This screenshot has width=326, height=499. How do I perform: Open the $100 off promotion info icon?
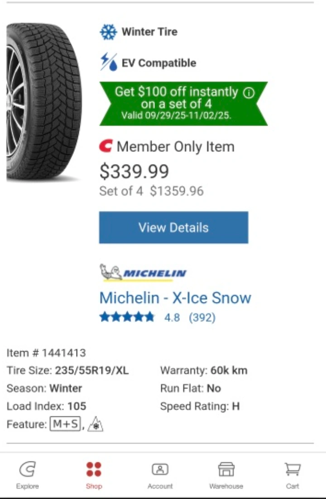[249, 93]
